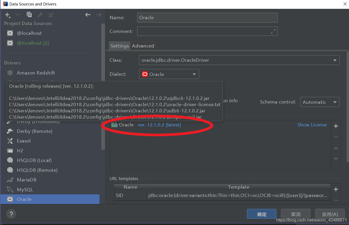The height and width of the screenshot is (225, 349).
Task: Click the add data source plus icon
Action: [8, 15]
